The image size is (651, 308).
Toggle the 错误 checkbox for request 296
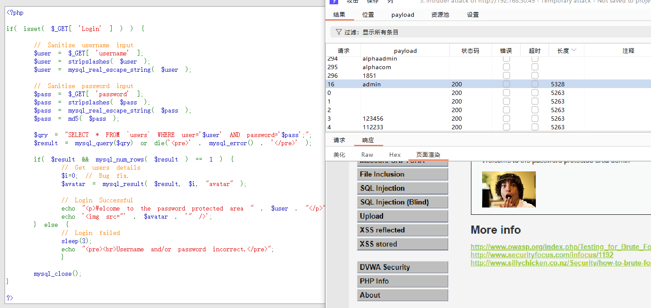(x=507, y=76)
